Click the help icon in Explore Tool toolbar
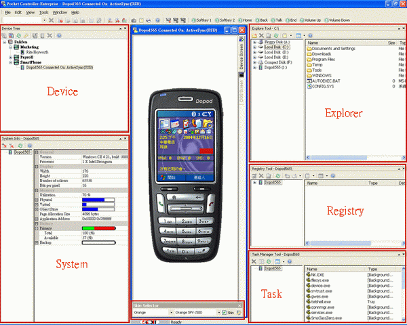The image size is (407, 325). [310, 35]
